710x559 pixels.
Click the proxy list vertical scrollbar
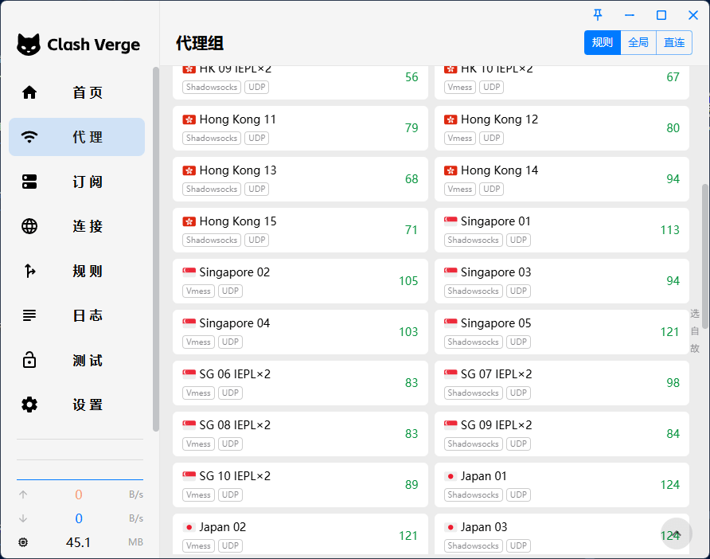pyautogui.click(x=704, y=255)
